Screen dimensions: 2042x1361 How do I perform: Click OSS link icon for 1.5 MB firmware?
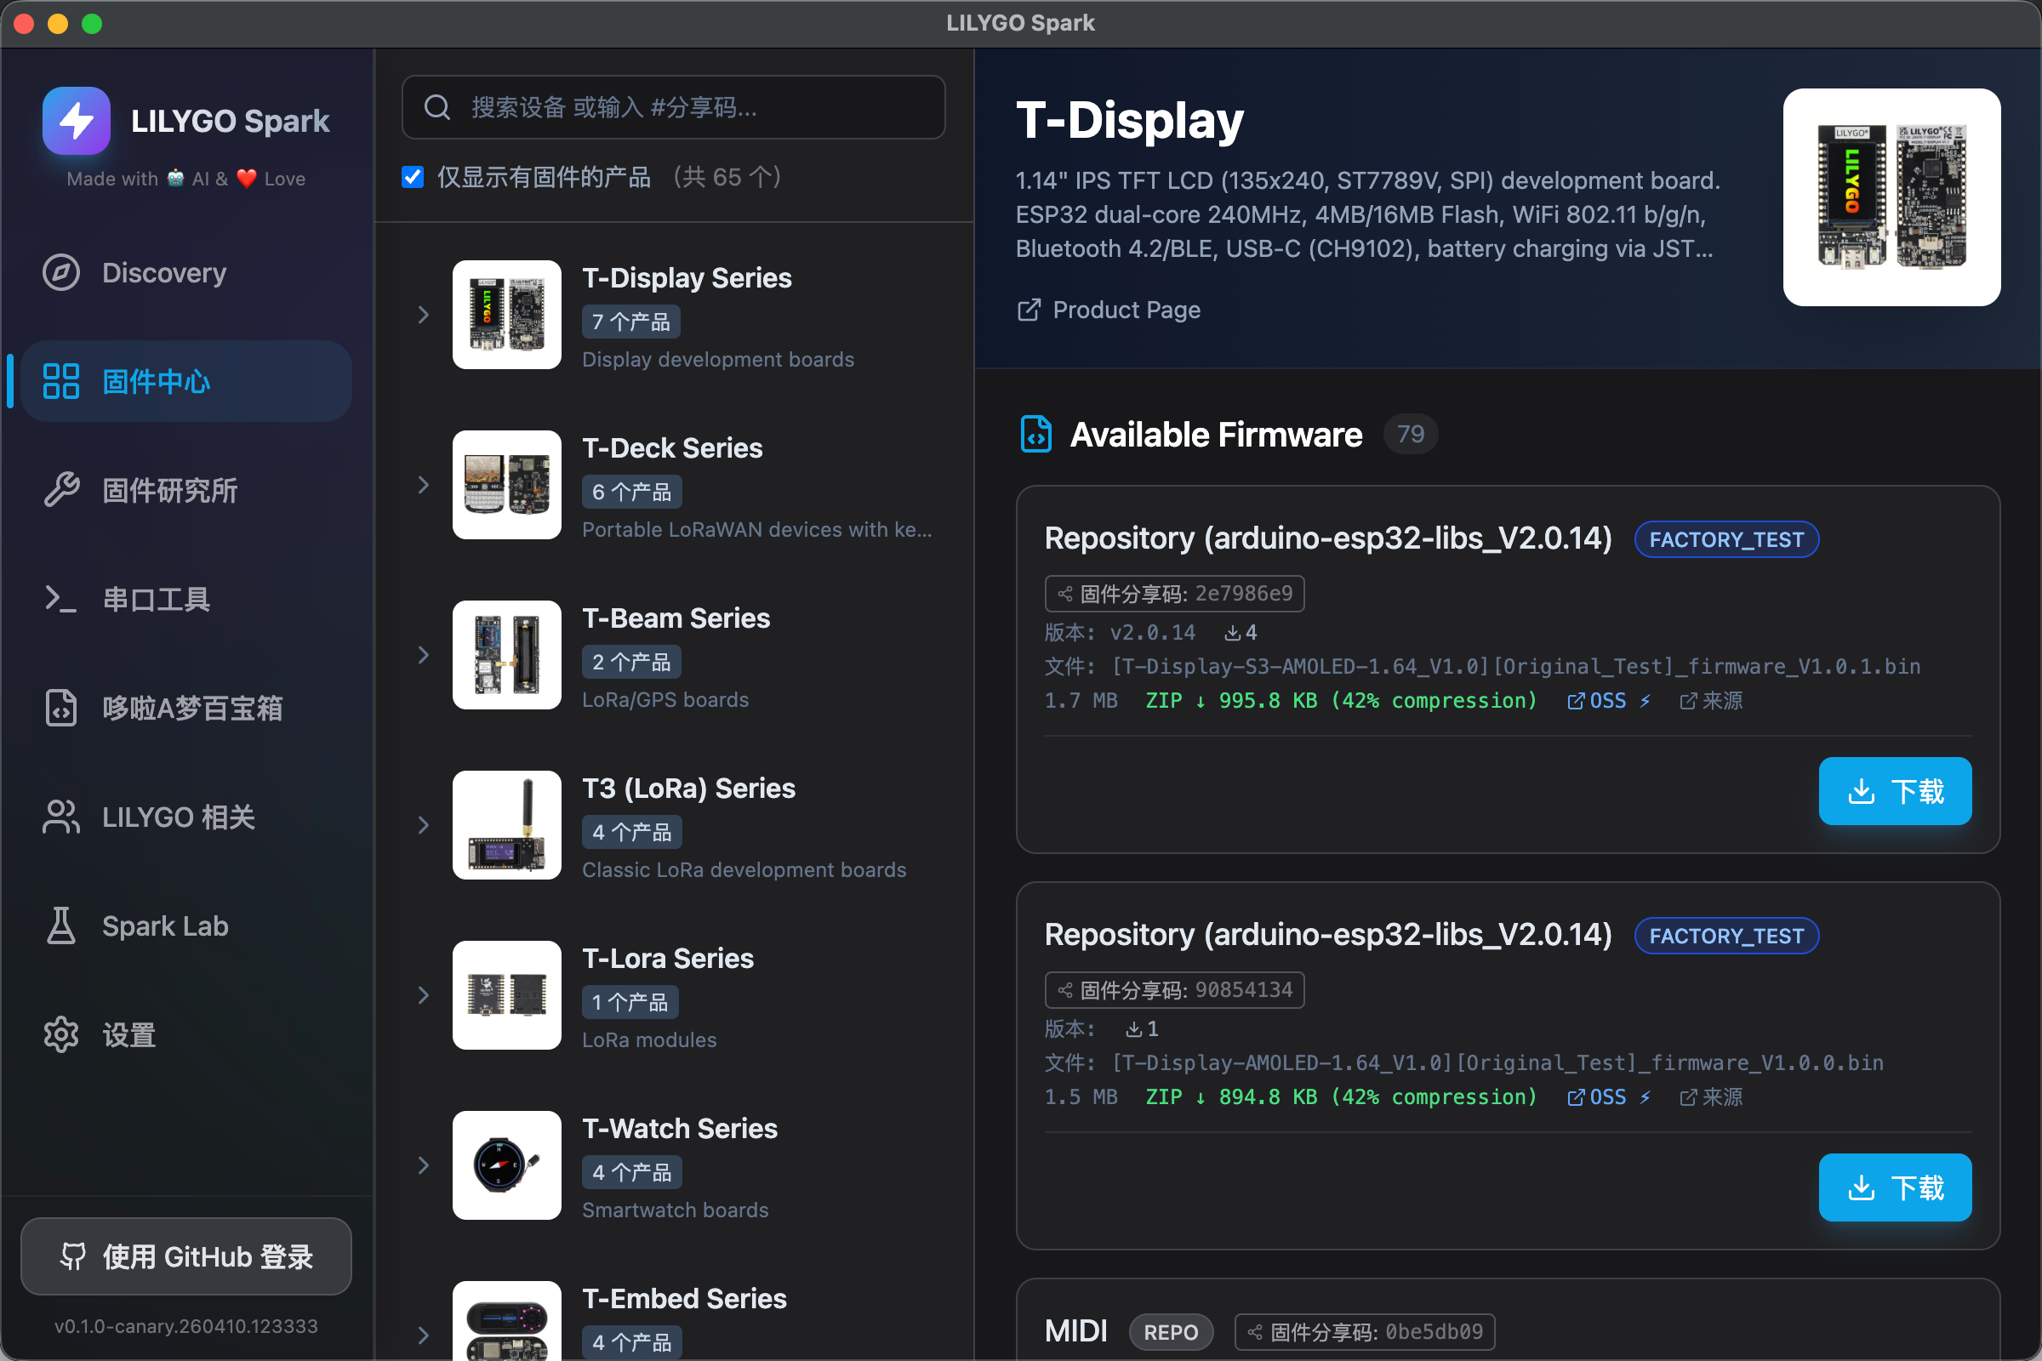click(1576, 1098)
